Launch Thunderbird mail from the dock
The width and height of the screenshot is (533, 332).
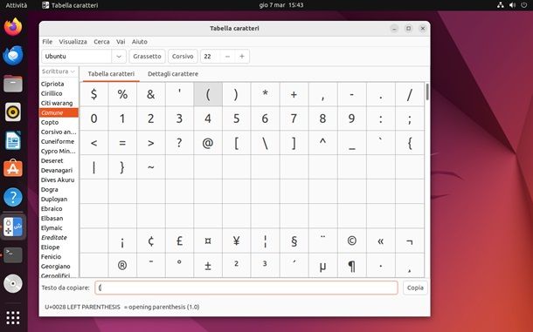click(13, 55)
